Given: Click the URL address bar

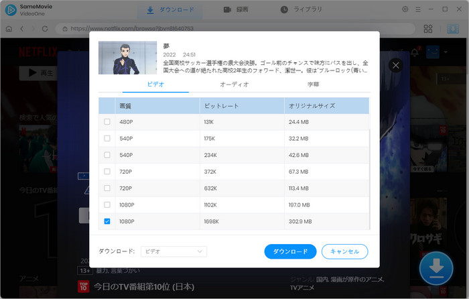Looking at the screenshot, I should click(x=235, y=29).
